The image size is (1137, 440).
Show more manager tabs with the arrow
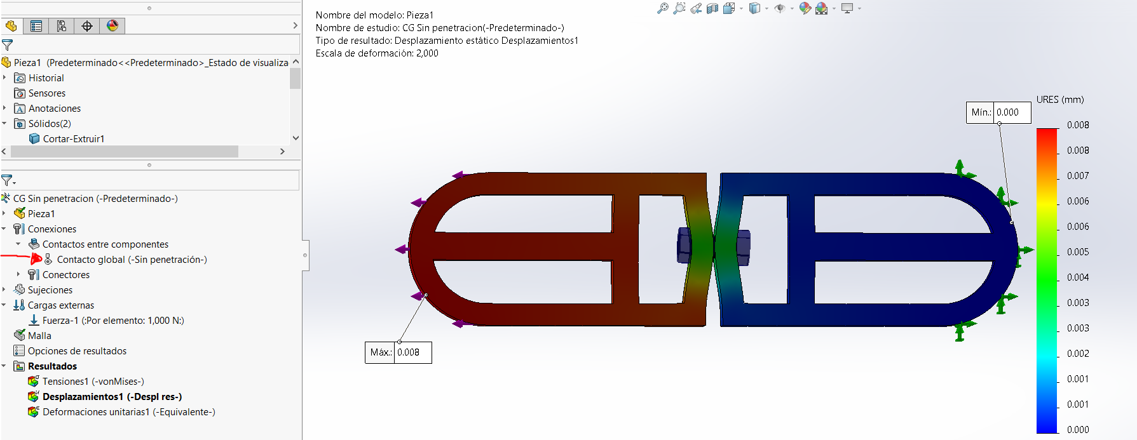pos(295,26)
